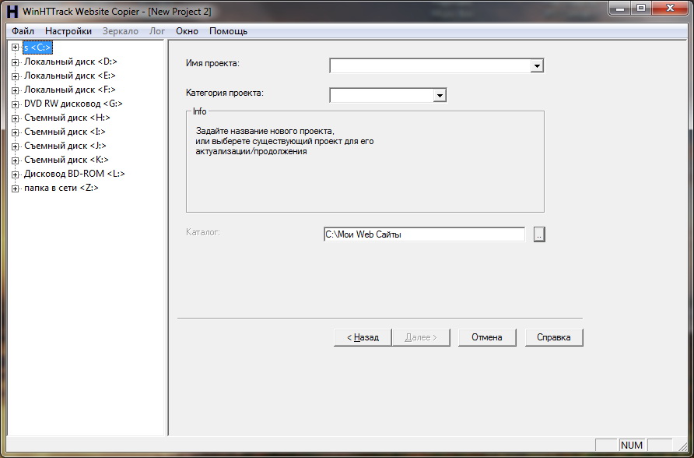694x458 pixels.
Task: Expand Локальный диск <F:> node
Action: click(x=15, y=90)
